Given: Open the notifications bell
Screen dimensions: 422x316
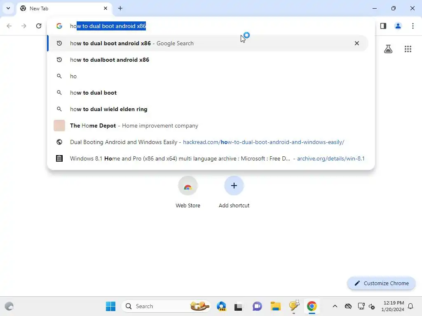Looking at the screenshot, I should [x=411, y=306].
